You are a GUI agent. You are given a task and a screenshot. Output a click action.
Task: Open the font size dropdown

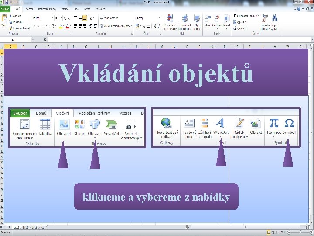pos(61,18)
